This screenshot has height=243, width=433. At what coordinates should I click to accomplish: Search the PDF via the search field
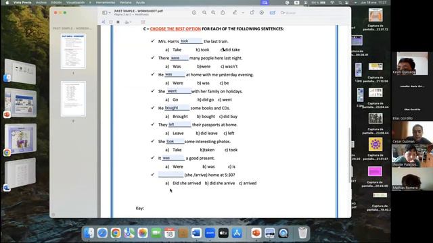coord(313,13)
